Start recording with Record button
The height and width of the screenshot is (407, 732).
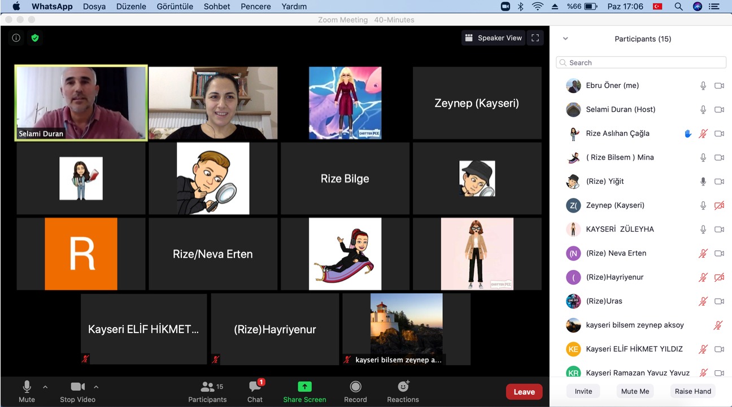pyautogui.click(x=355, y=392)
